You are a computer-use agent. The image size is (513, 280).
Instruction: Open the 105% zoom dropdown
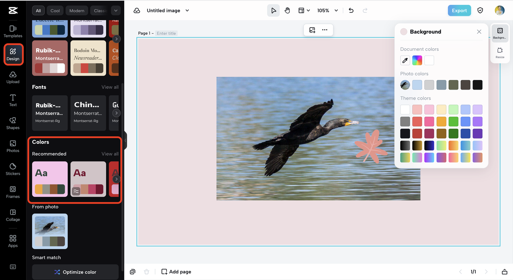327,10
